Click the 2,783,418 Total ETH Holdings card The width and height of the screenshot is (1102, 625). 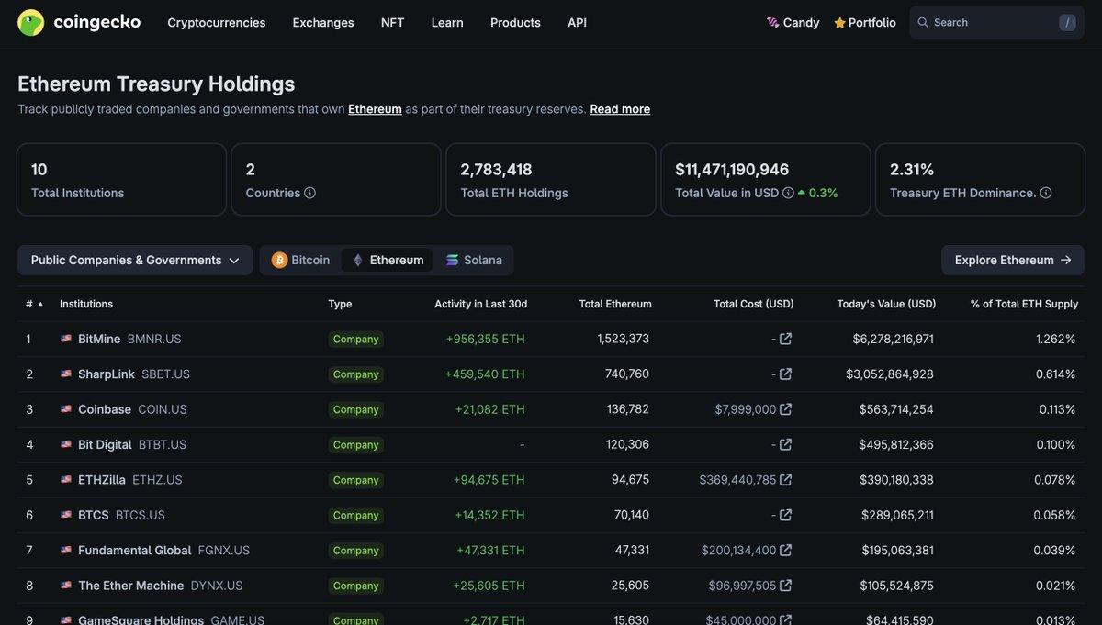tap(550, 179)
